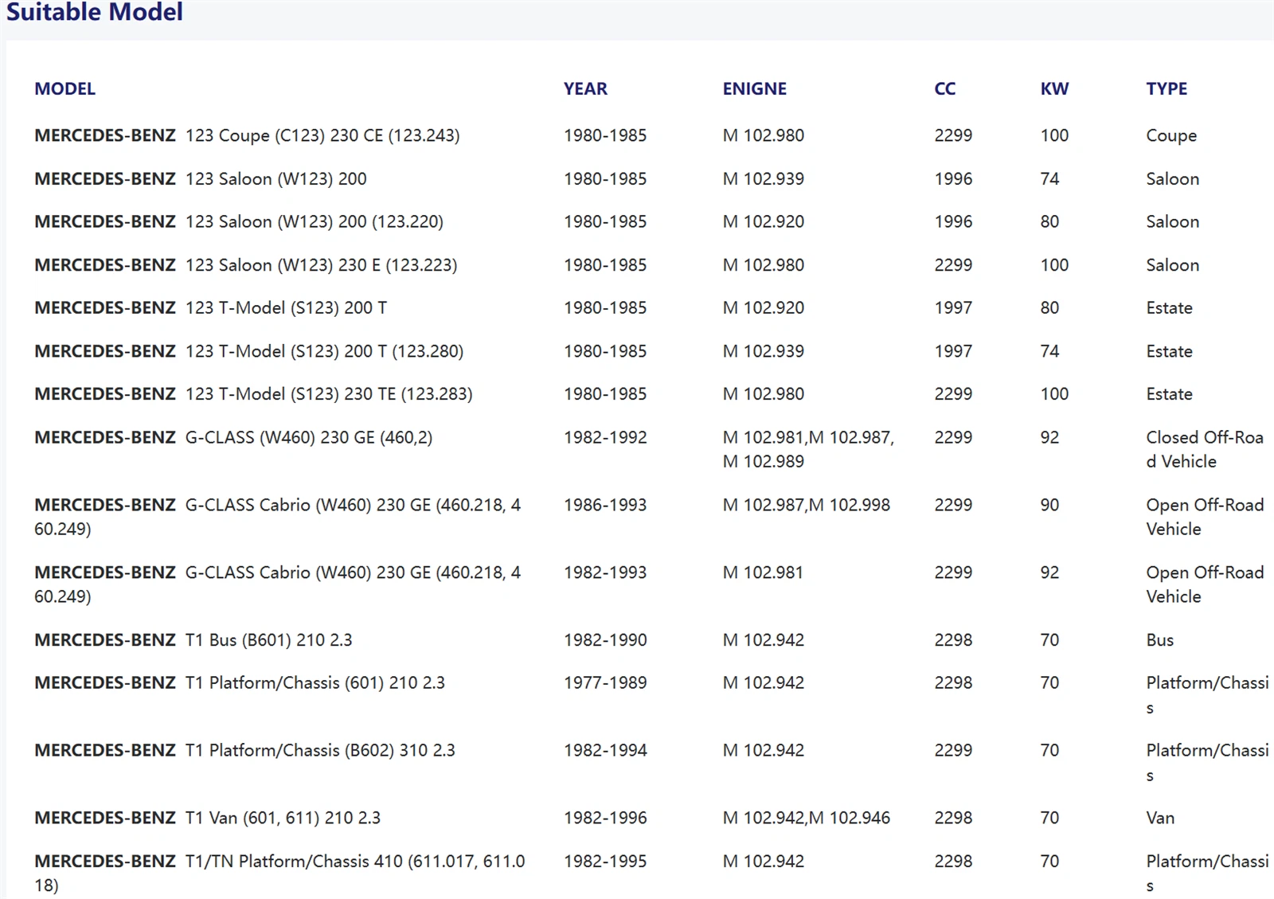Image resolution: width=1274 pixels, height=899 pixels.
Task: Click year '1982-1994' for T1 Platform/Chassis (B602)
Action: (x=605, y=751)
